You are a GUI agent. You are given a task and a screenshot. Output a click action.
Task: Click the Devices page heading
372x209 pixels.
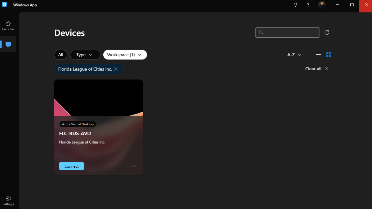click(69, 33)
